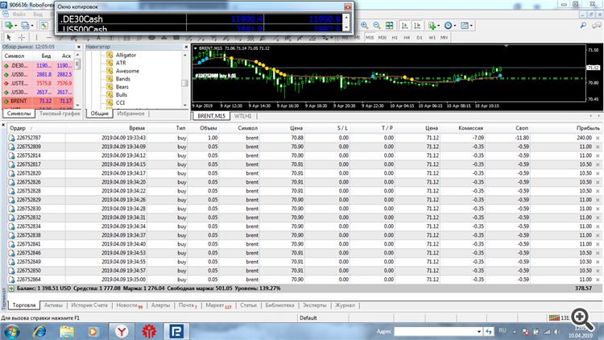Open the media player taskbar icon
This screenshot has height=340, width=604.
(x=93, y=331)
